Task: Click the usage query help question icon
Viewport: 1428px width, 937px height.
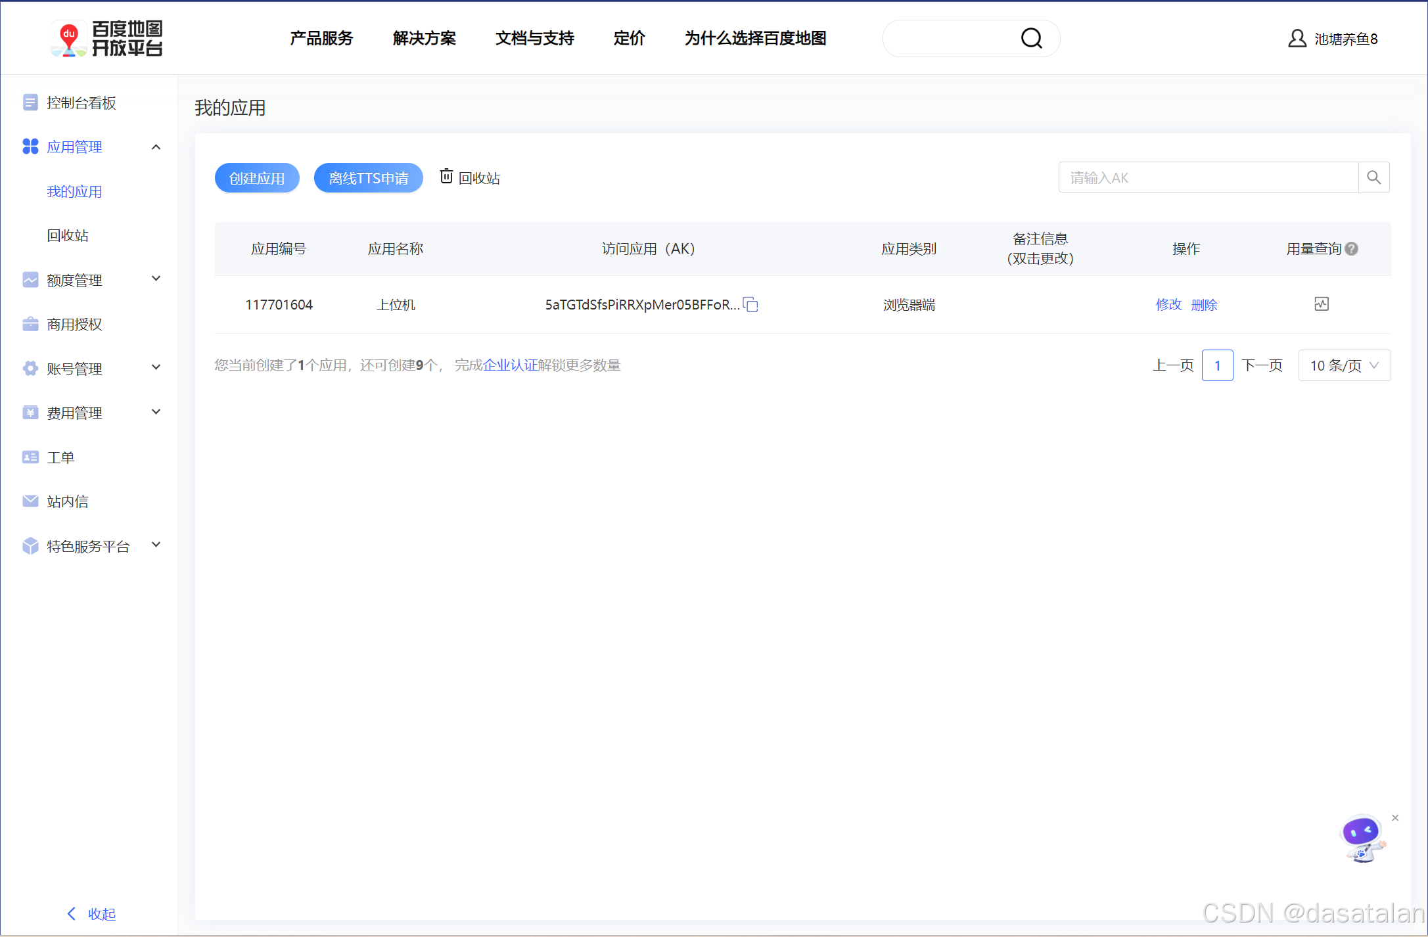Action: click(1352, 249)
